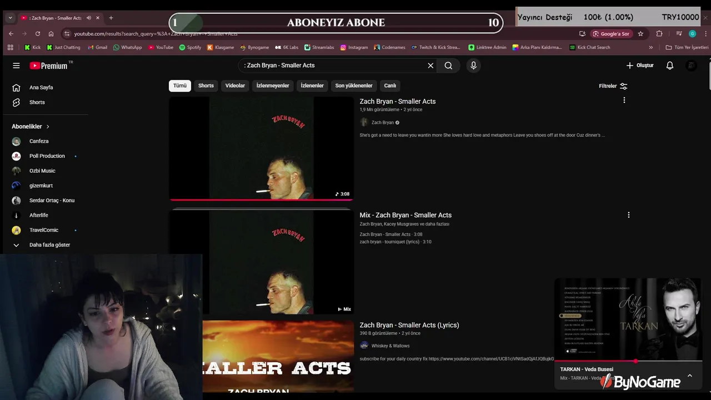Open the Spotify bookmark
The width and height of the screenshot is (711, 400).
190,47
